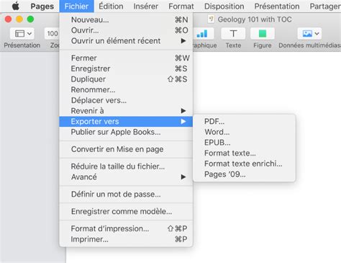Choose Publier sur Apple Books…
This screenshot has height=263, width=341.
click(126, 132)
